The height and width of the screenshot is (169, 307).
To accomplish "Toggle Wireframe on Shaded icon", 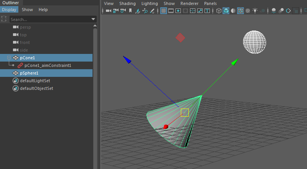I will coord(240,11).
